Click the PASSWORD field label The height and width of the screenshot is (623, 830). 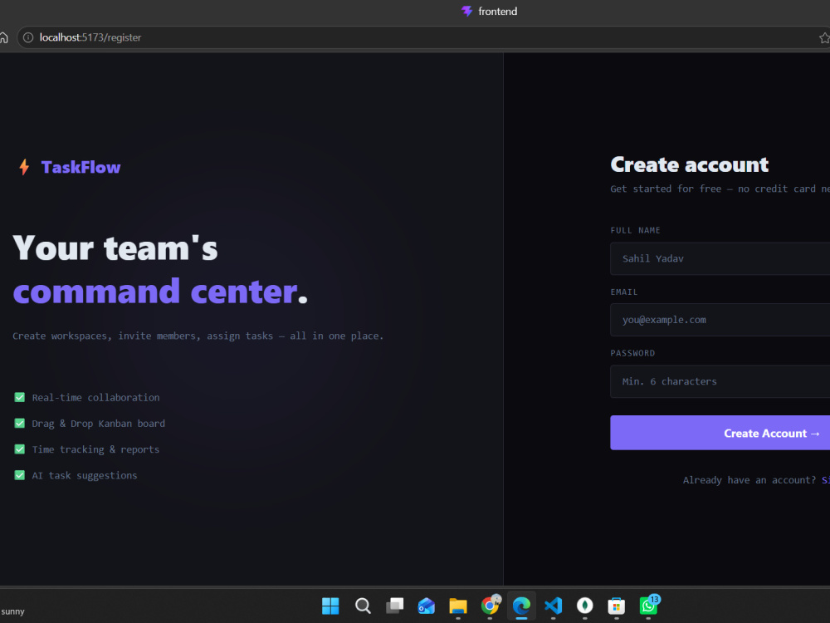pos(632,353)
